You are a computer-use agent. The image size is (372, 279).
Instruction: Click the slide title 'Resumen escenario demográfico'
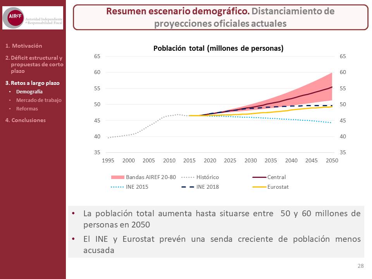tap(178, 11)
